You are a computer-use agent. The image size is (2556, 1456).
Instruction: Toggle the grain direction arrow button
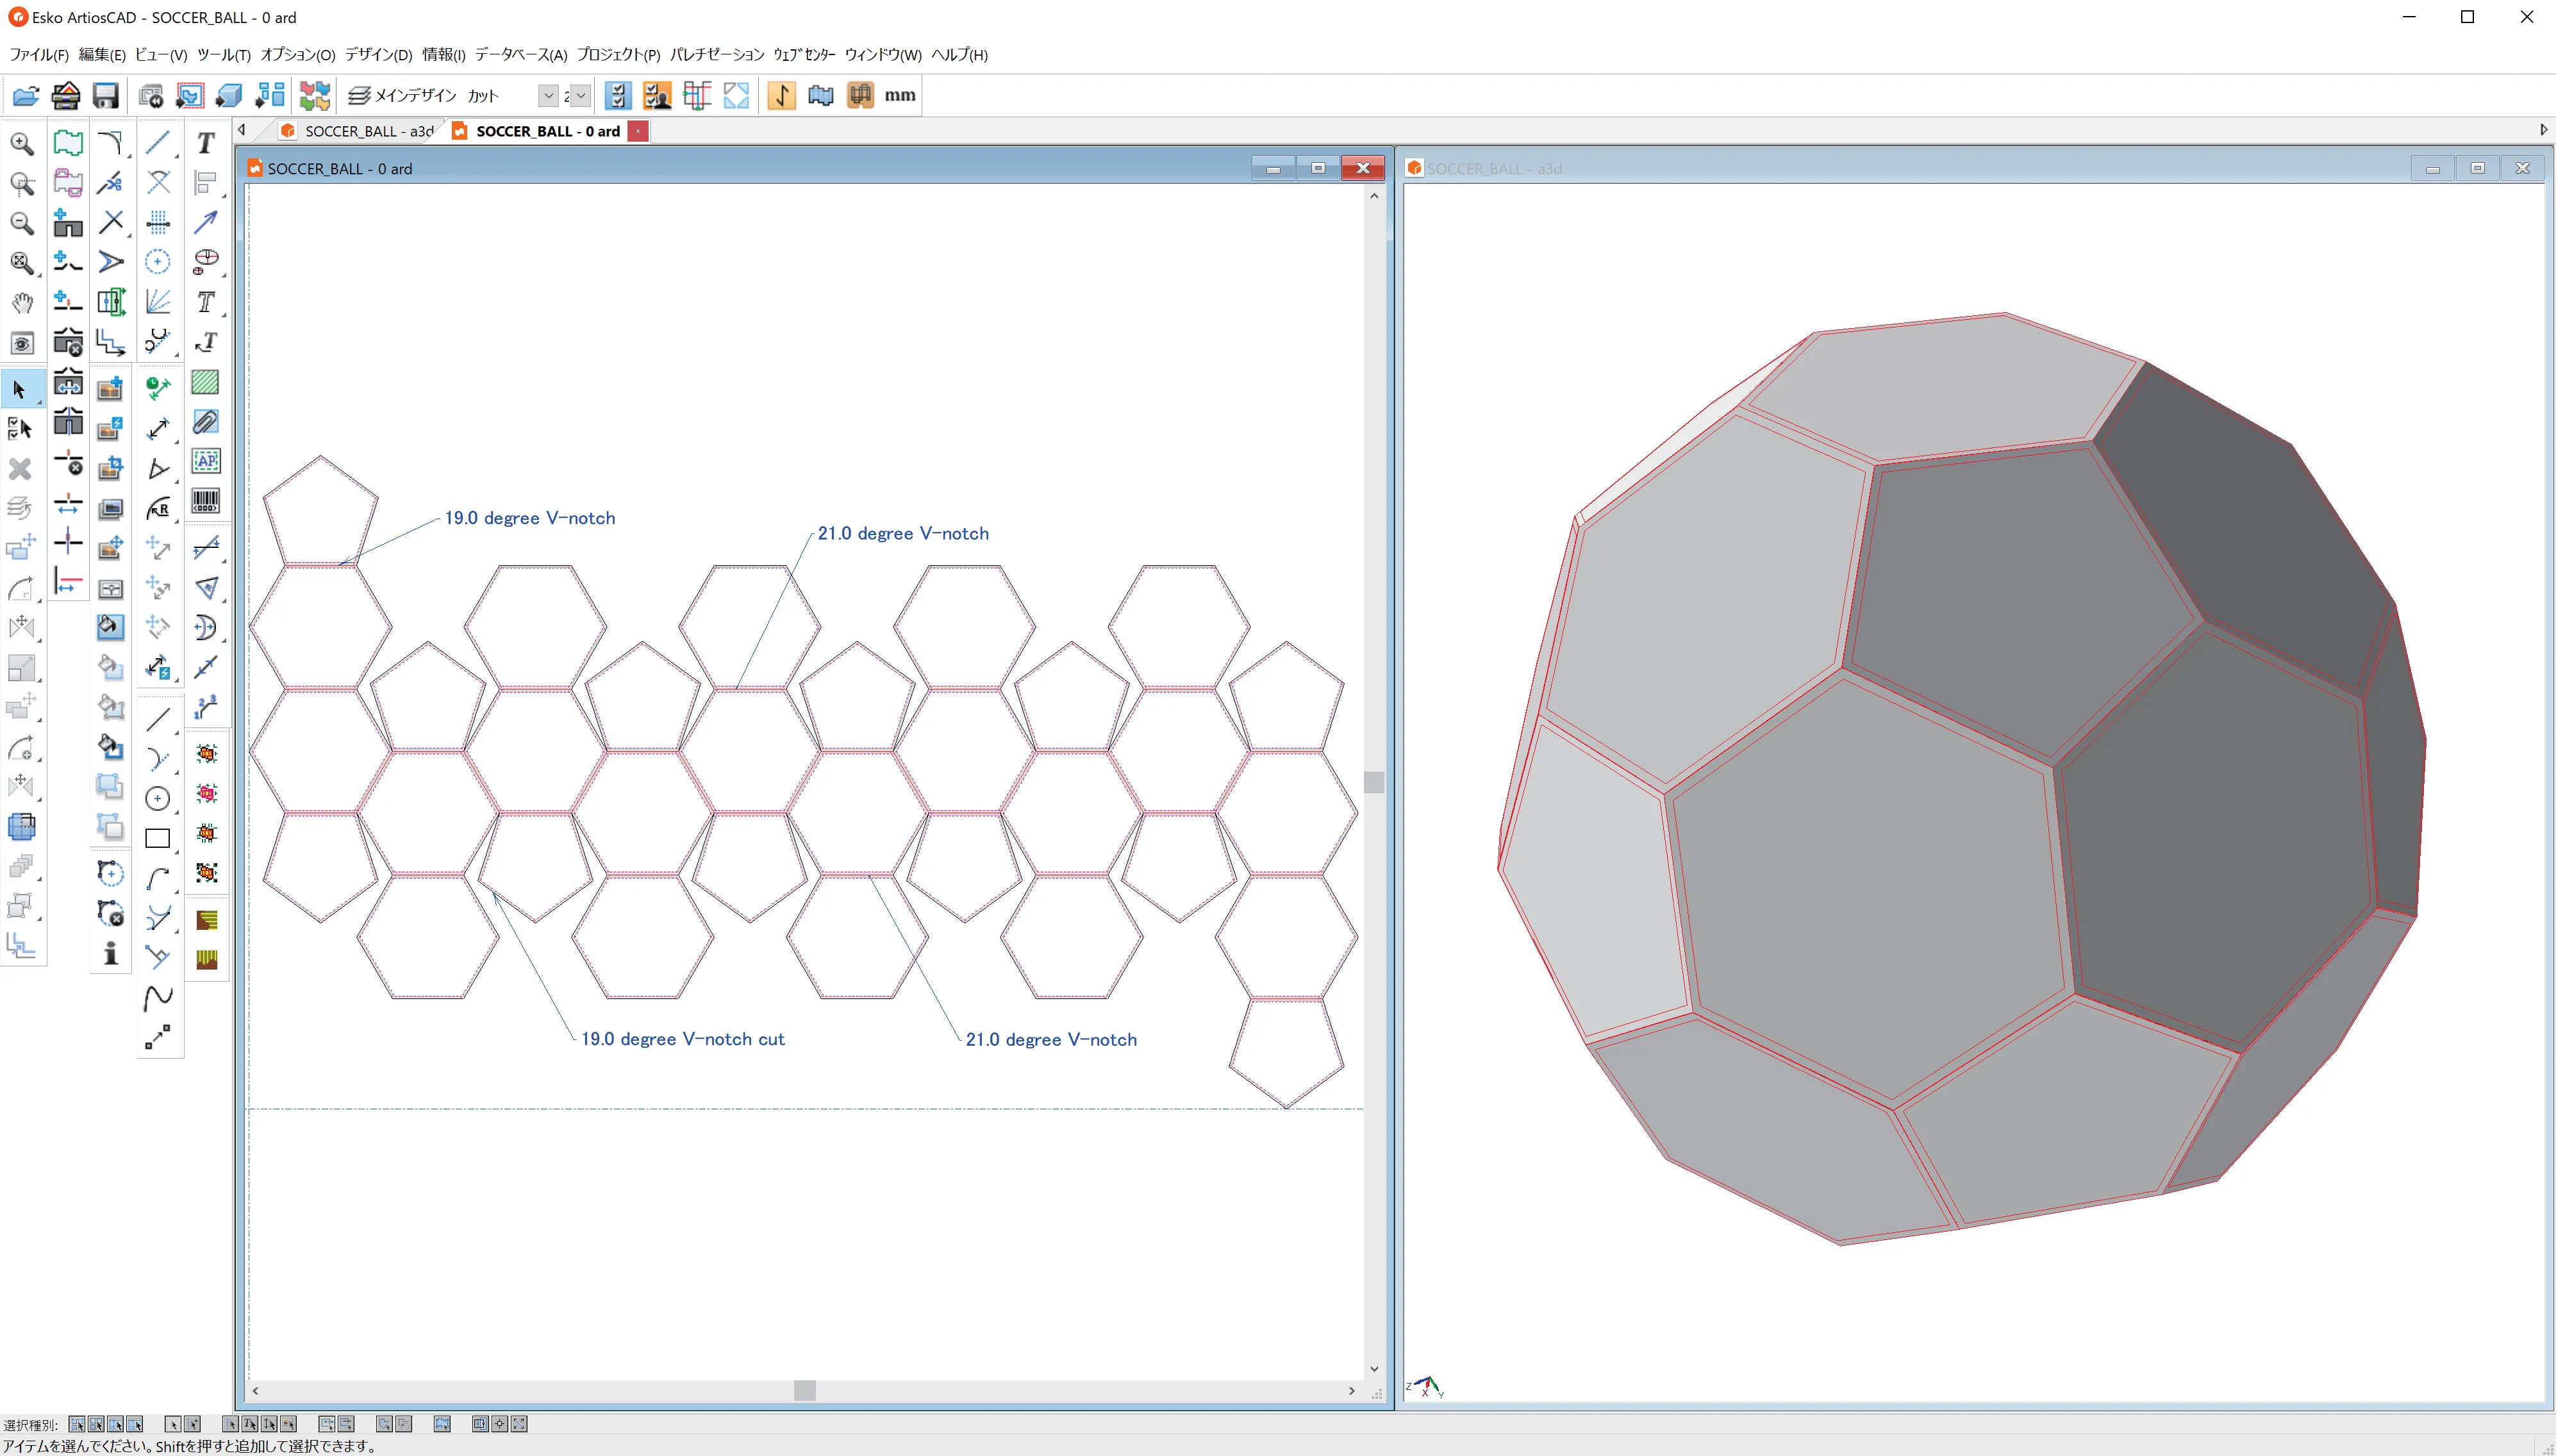[781, 96]
